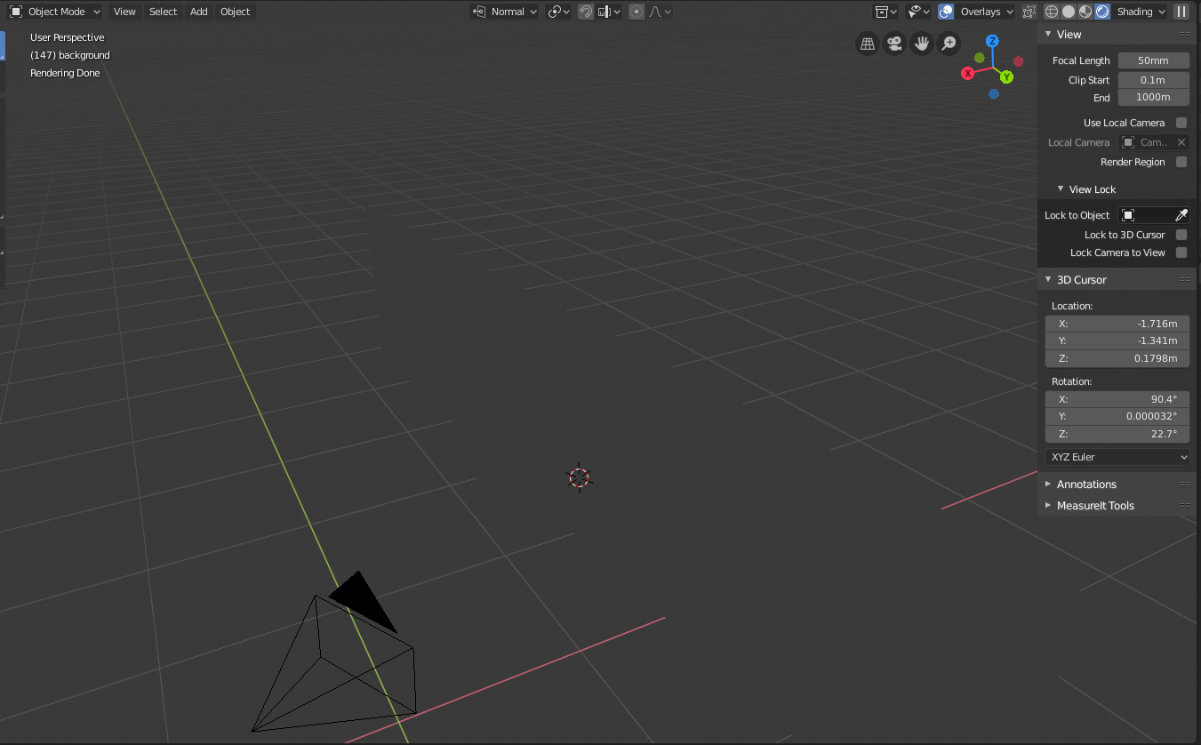Toggle perspective/orthographic view grid icon

point(868,43)
